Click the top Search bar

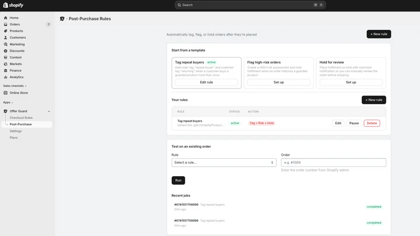(x=250, y=5)
